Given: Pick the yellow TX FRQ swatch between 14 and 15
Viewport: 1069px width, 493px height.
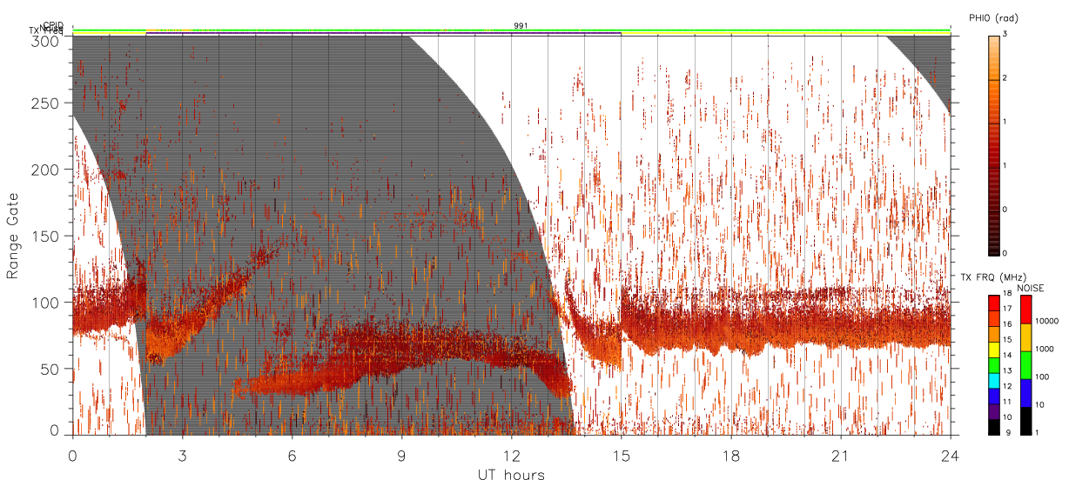Looking at the screenshot, I should (x=994, y=350).
